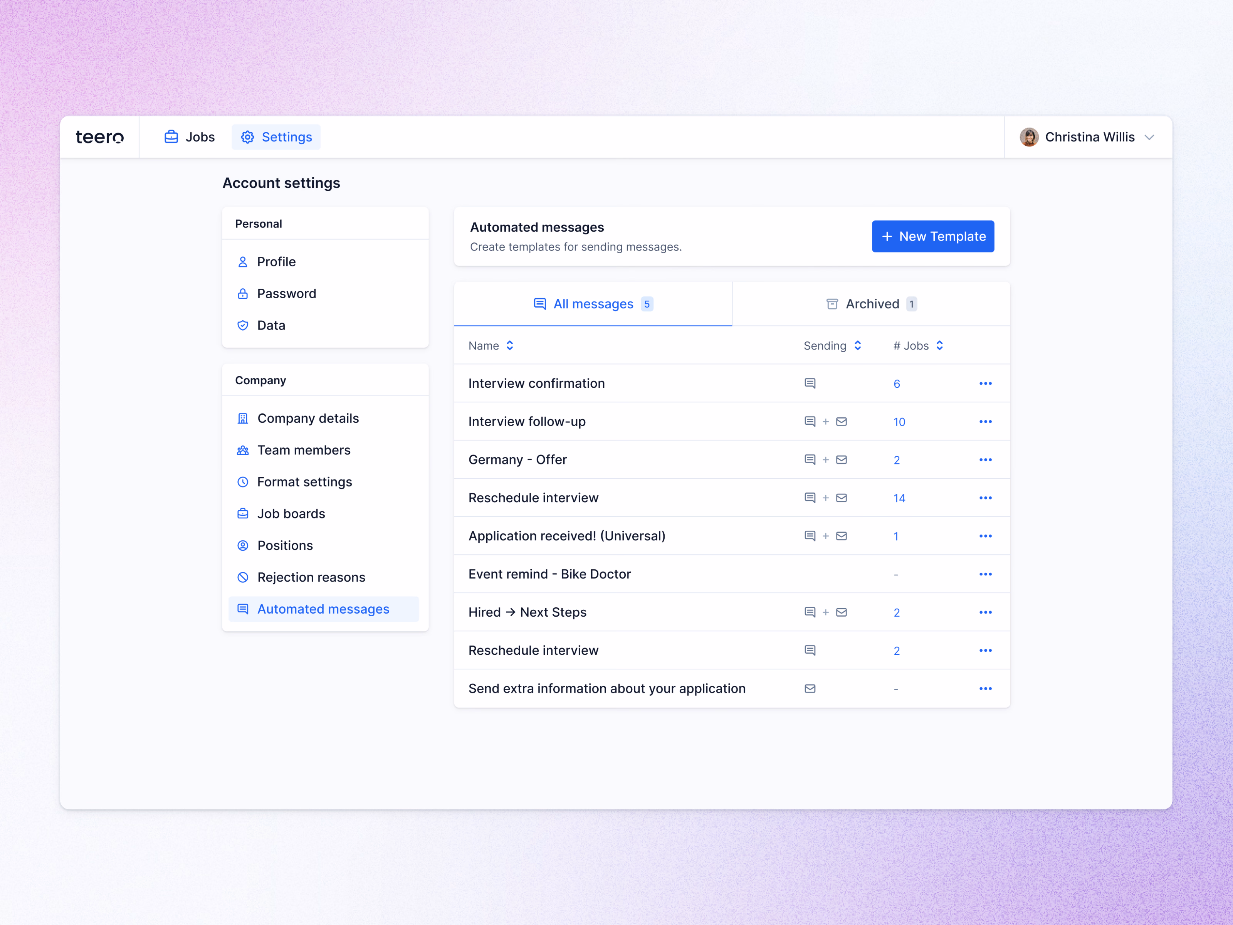The width and height of the screenshot is (1233, 925).
Task: Click the Positions circle-user icon
Action: pyautogui.click(x=242, y=546)
